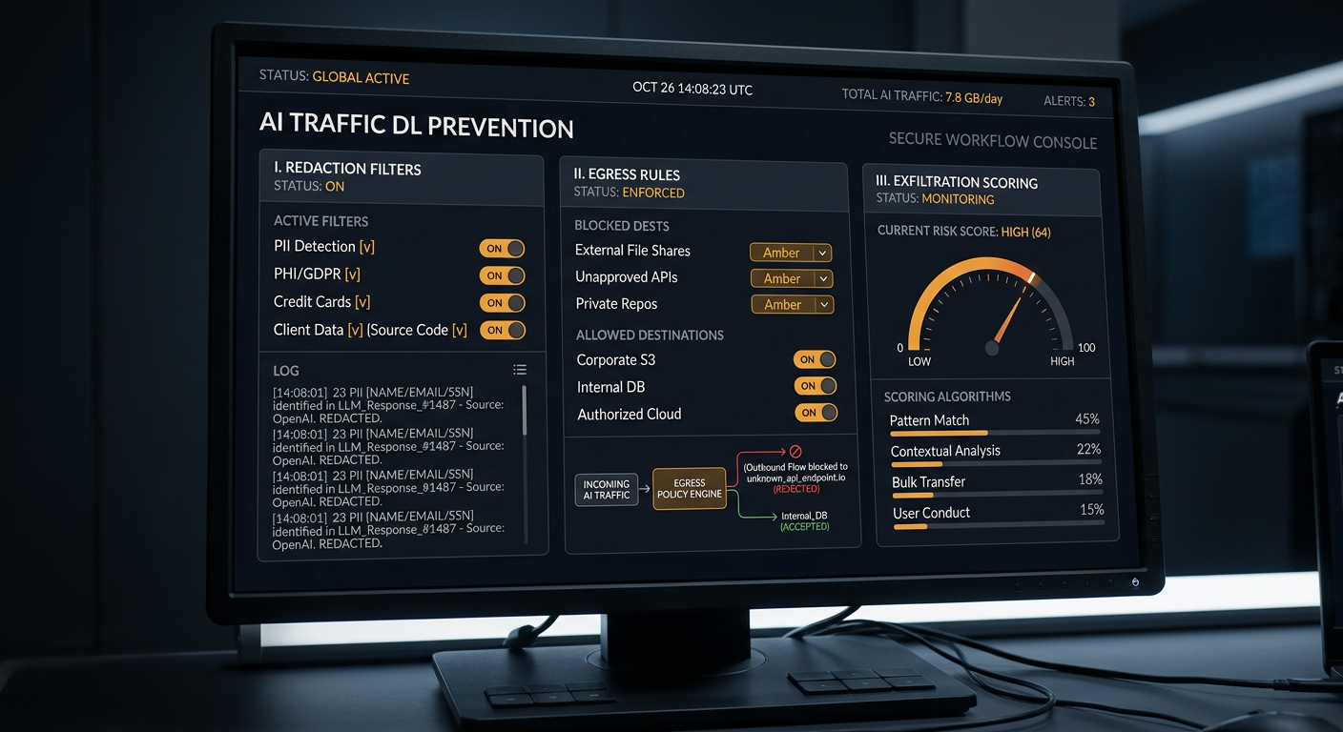Select the Egress Policy Engine node
The image size is (1343, 732).
point(690,489)
